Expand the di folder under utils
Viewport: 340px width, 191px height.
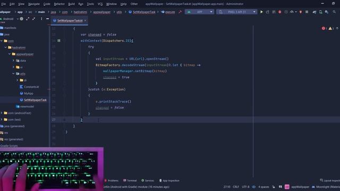click(18, 80)
